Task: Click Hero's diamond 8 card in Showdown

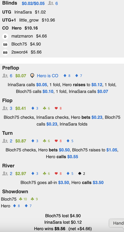Action: coord(17,206)
